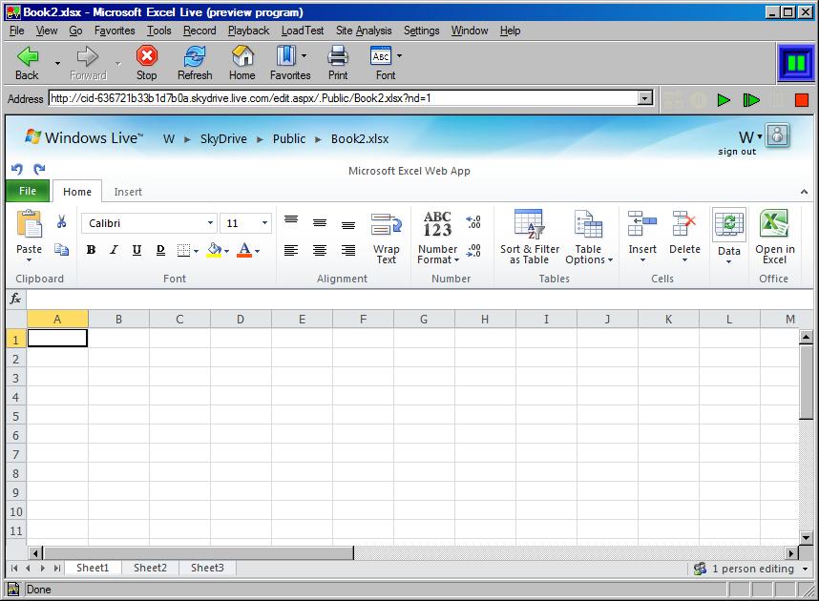Click the Fill Color paint bucket
Viewport: 819px width, 601px height.
pos(214,251)
